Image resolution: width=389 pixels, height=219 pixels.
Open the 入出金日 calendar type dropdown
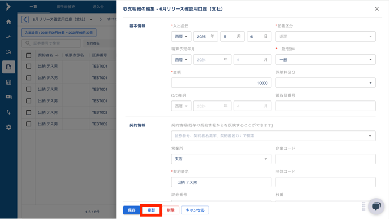click(x=181, y=37)
